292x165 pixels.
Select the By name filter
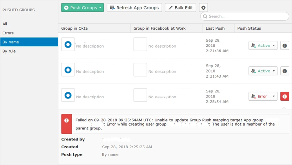pos(11,42)
